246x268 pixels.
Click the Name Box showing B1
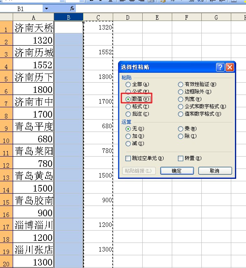coord(21,9)
